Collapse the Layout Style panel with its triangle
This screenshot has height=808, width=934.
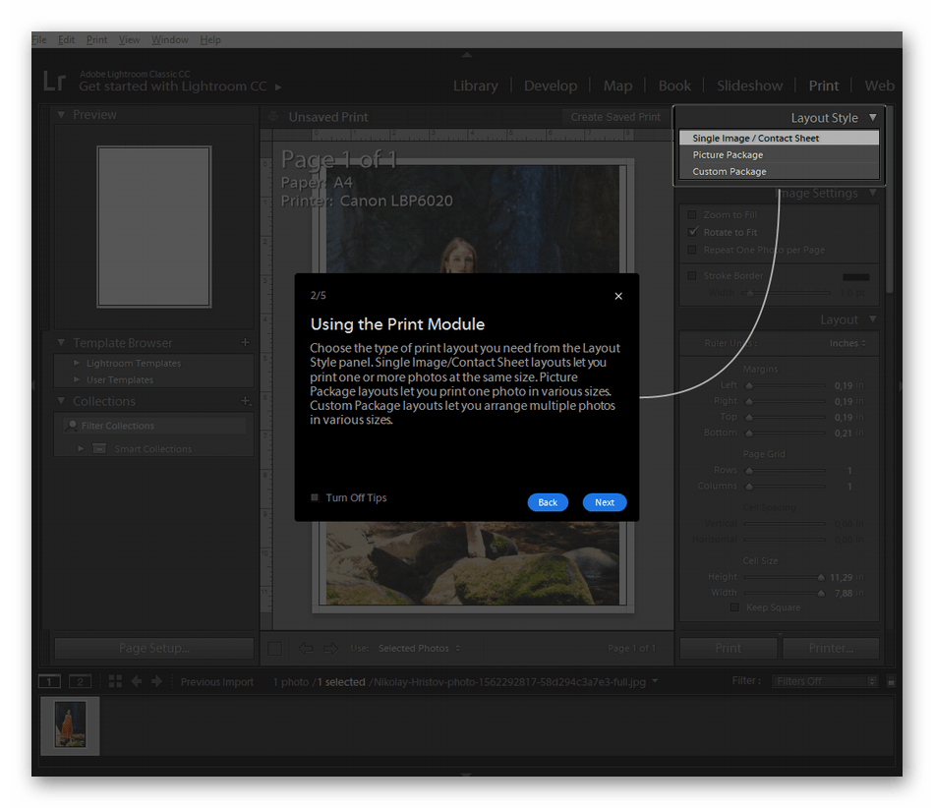(873, 117)
